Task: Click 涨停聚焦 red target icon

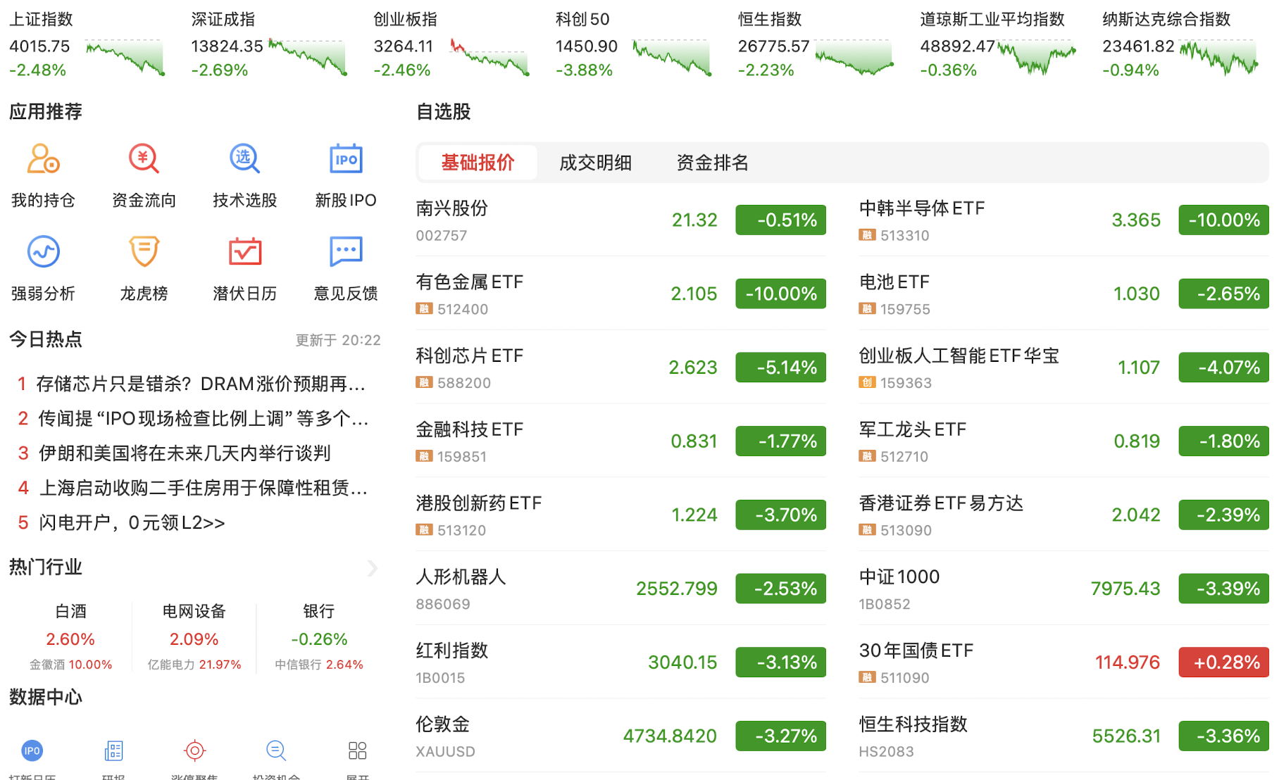Action: coord(194,752)
